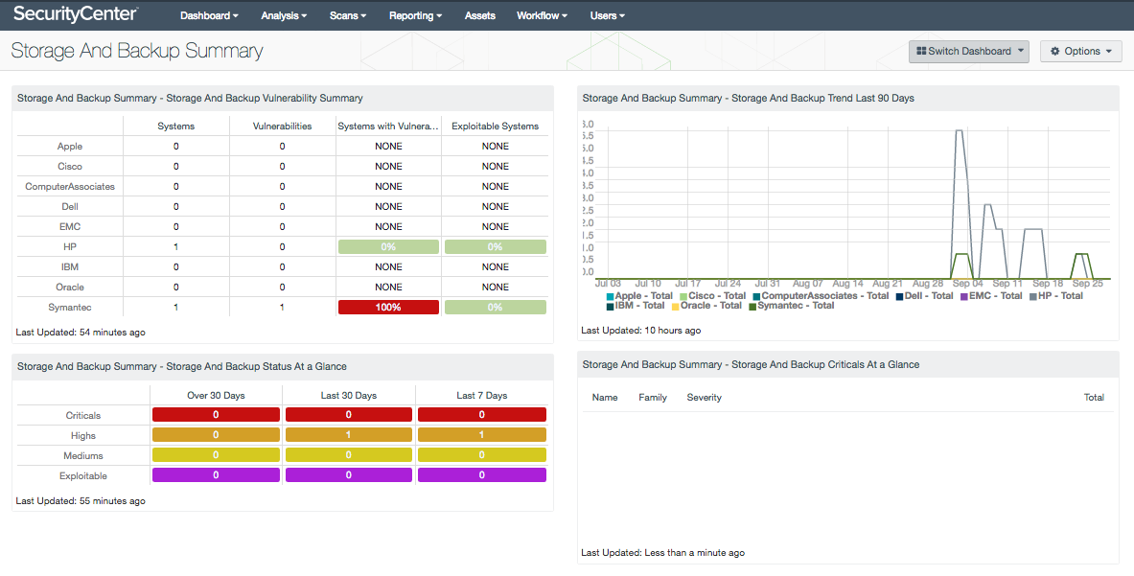The image size is (1134, 576).
Task: Click HP Systems count 1
Action: click(175, 247)
